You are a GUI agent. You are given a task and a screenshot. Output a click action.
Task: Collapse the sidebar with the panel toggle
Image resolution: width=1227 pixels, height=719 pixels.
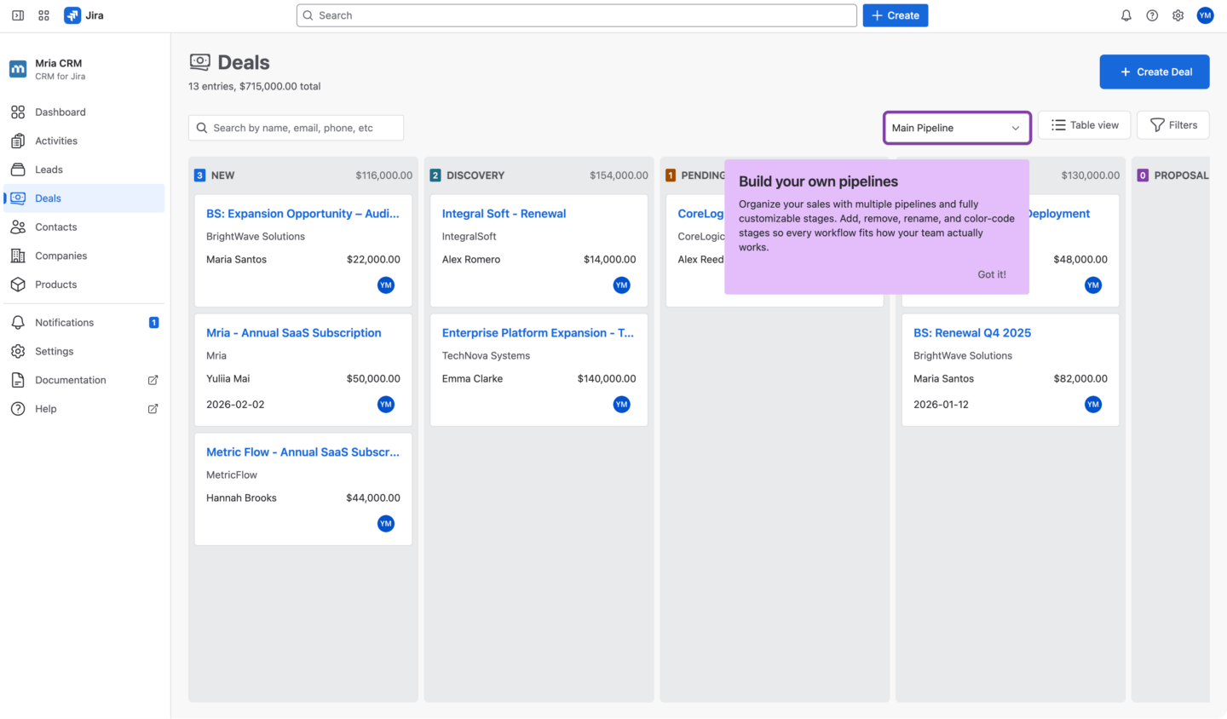tap(17, 14)
